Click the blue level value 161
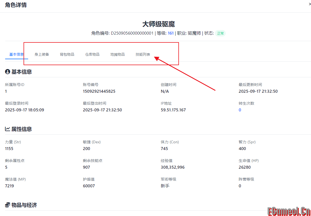 coord(171,33)
